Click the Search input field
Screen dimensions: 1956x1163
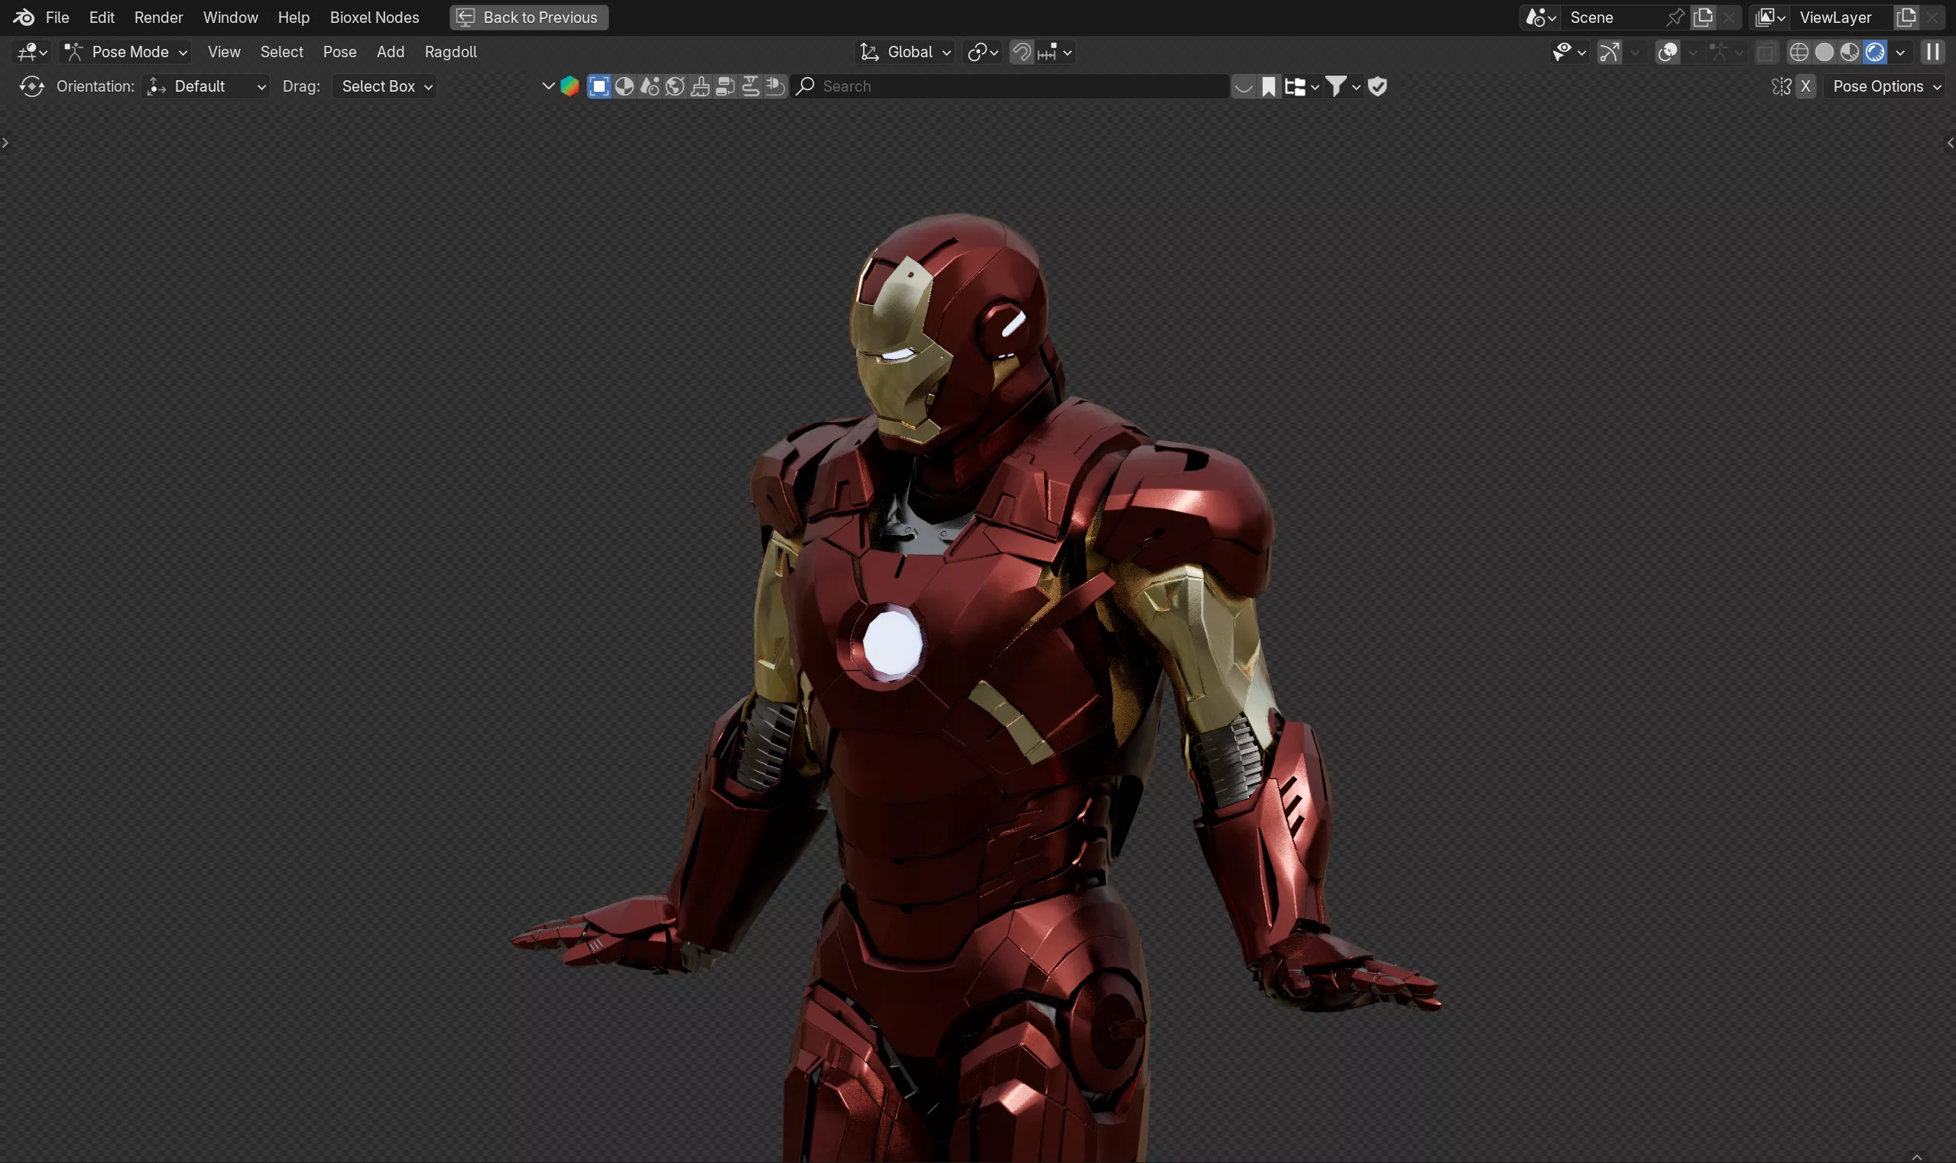(1010, 86)
